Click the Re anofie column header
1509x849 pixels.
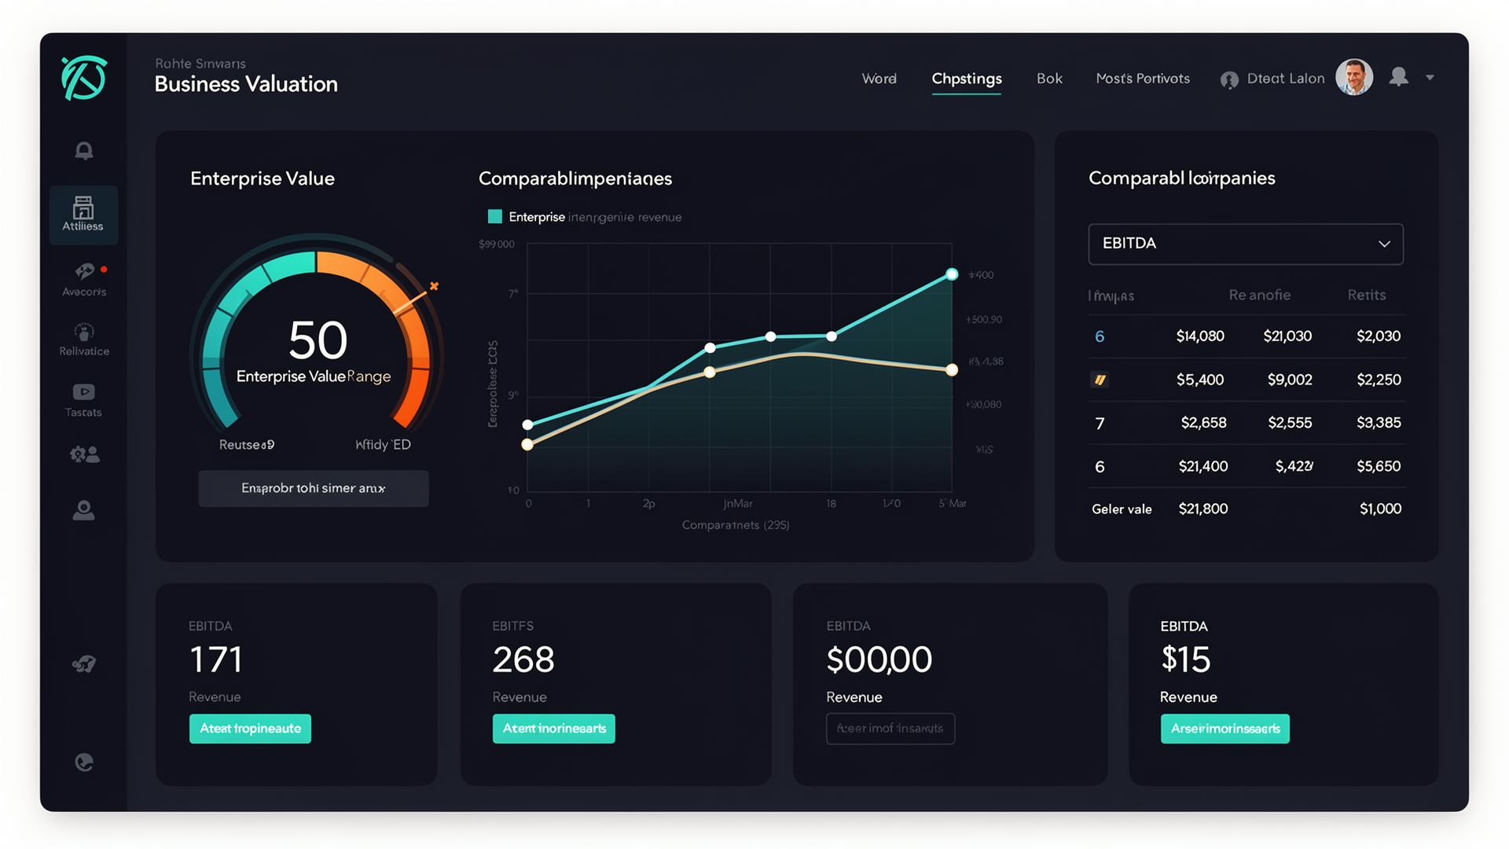pyautogui.click(x=1260, y=295)
